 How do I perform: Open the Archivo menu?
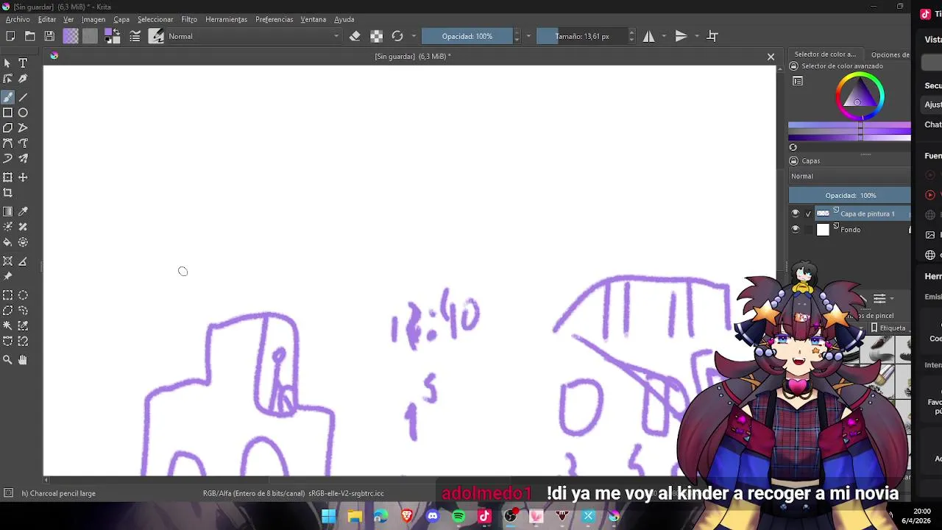[18, 20]
